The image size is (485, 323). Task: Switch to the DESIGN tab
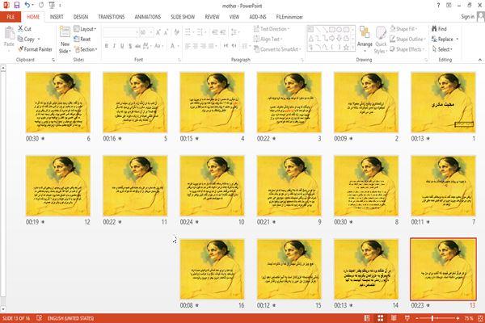pos(80,17)
